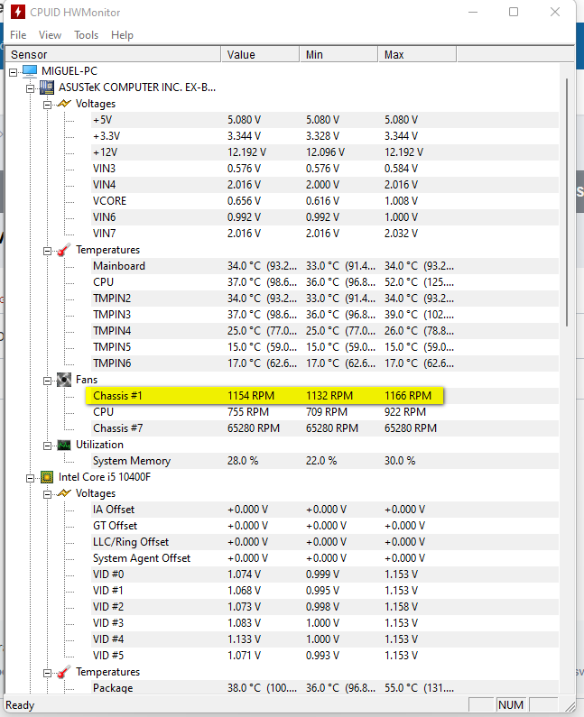Click the Intel Core Temperatures thermometer icon

[64, 672]
